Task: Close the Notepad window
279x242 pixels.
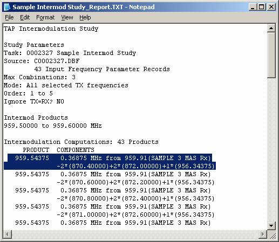Action: [271, 7]
